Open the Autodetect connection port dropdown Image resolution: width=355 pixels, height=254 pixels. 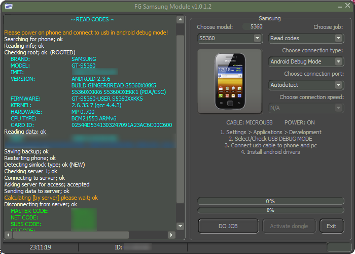[339, 85]
